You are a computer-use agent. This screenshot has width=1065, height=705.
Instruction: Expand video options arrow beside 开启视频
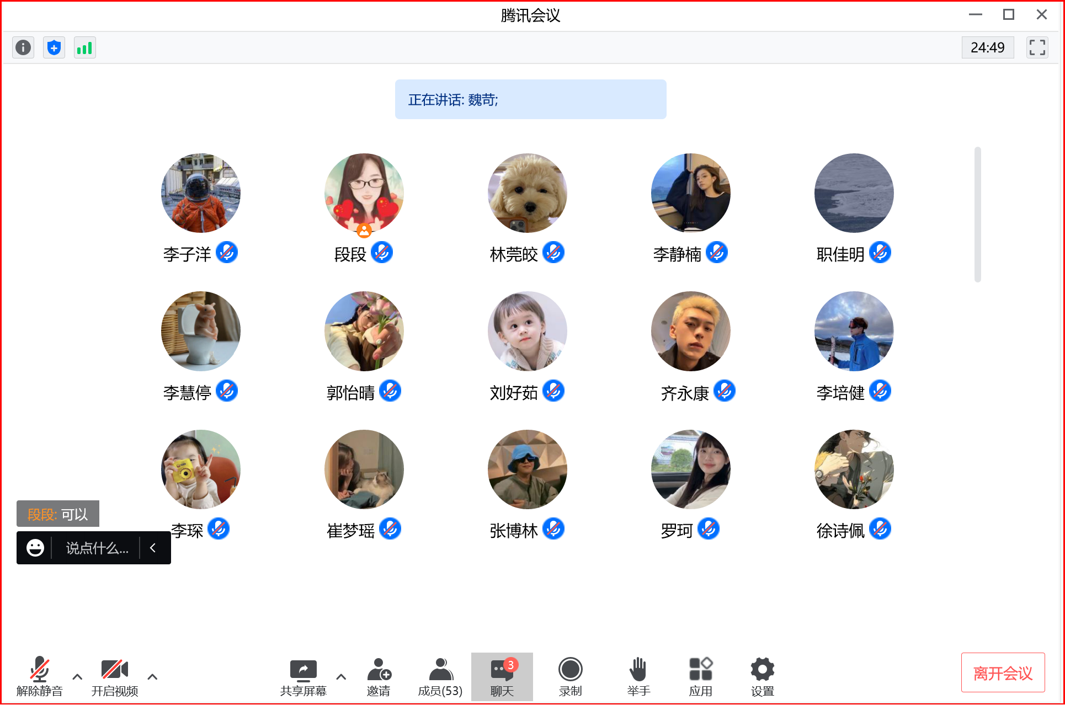[152, 677]
